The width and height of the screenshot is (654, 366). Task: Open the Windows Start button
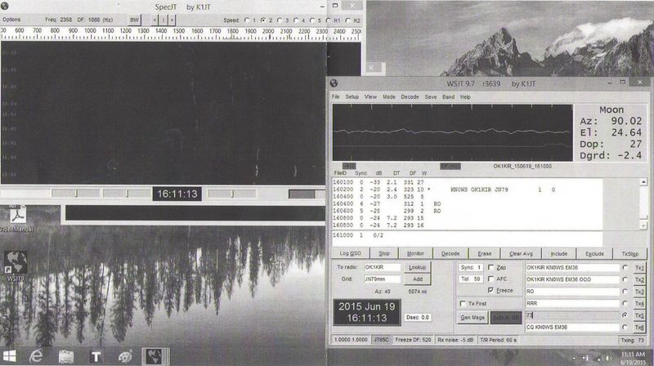tap(9, 356)
